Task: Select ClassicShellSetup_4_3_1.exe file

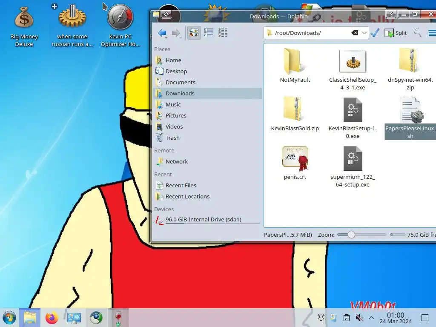Action: (353, 69)
